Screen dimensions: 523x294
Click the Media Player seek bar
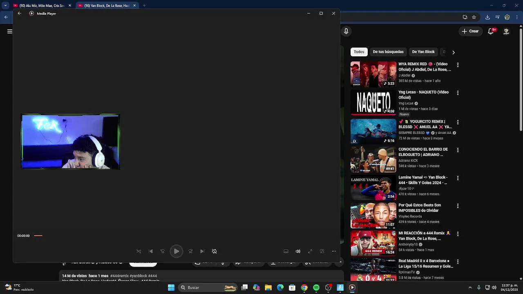click(38, 236)
